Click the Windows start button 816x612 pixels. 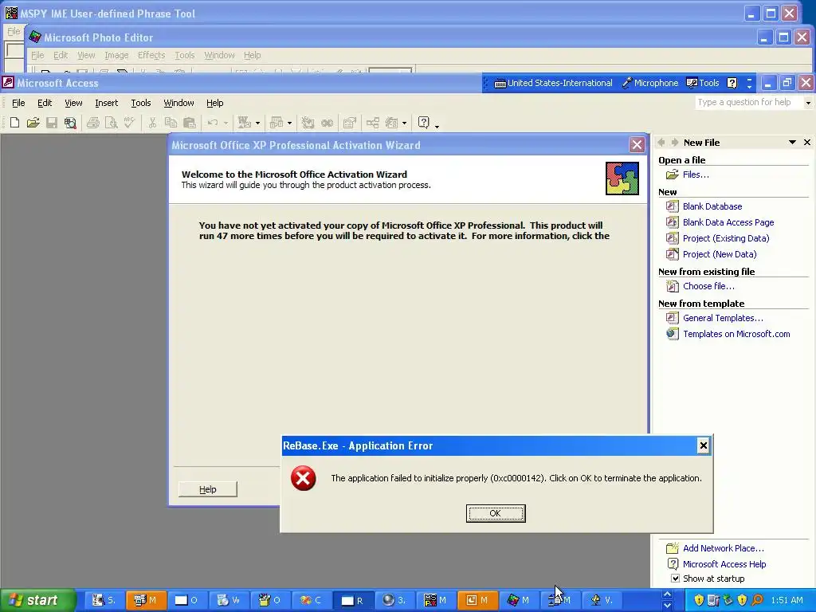37,601
